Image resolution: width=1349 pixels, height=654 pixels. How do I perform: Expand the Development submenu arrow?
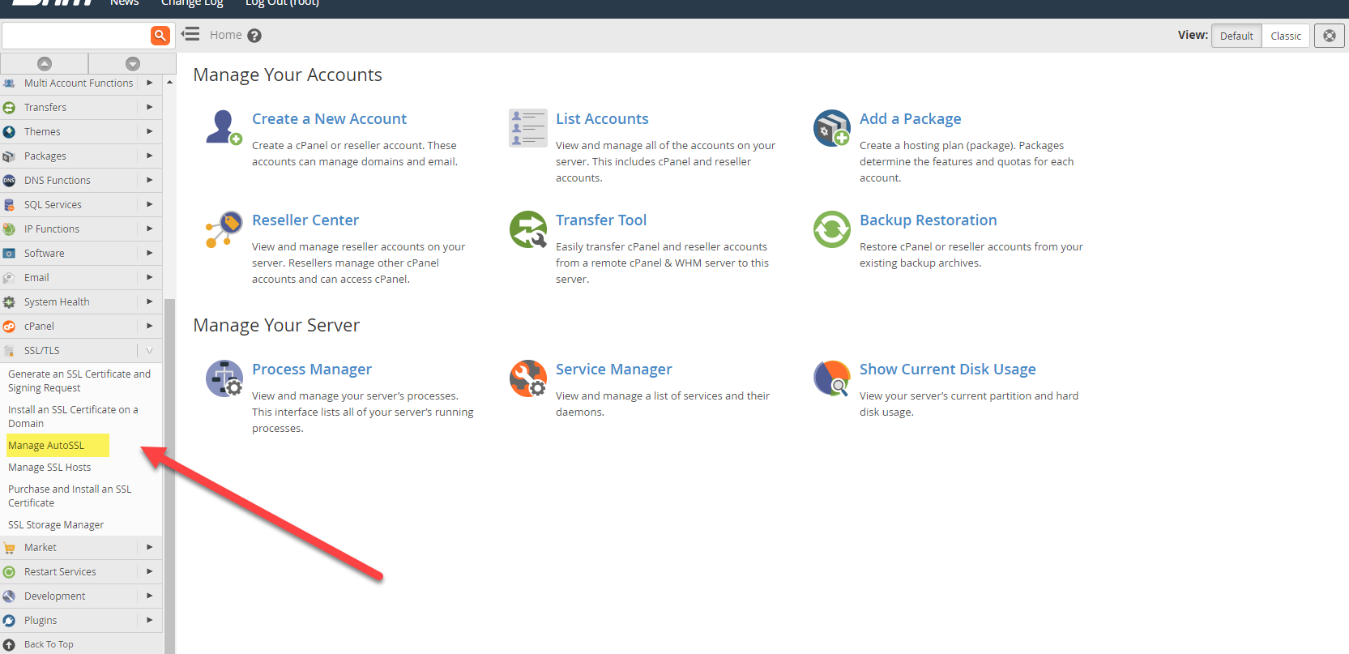click(x=150, y=596)
